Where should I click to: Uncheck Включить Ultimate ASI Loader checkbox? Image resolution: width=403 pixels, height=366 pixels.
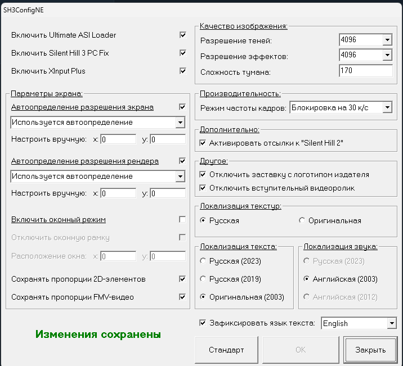click(183, 35)
